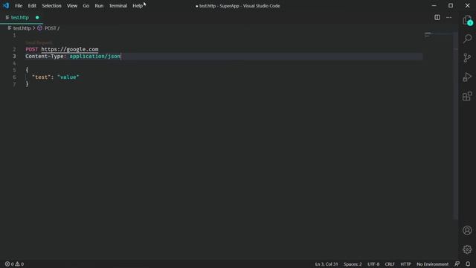Click the "test" JSON key
The height and width of the screenshot is (268, 476).
(42, 77)
